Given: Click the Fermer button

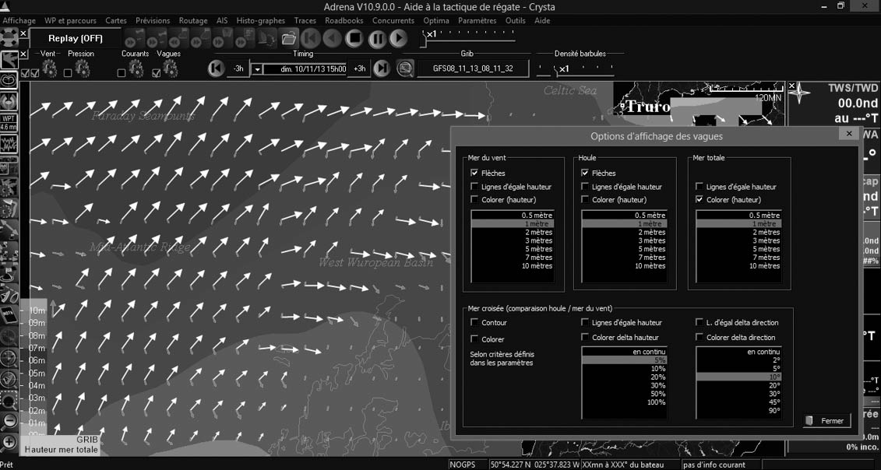Looking at the screenshot, I should (826, 420).
